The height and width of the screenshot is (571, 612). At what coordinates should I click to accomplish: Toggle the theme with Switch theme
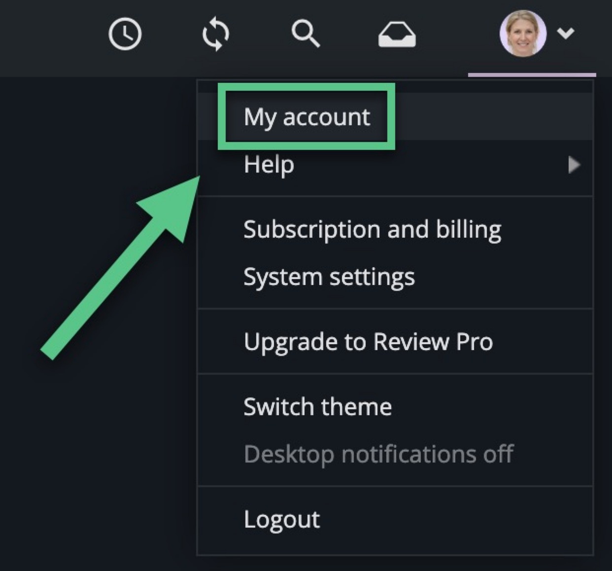click(x=317, y=407)
